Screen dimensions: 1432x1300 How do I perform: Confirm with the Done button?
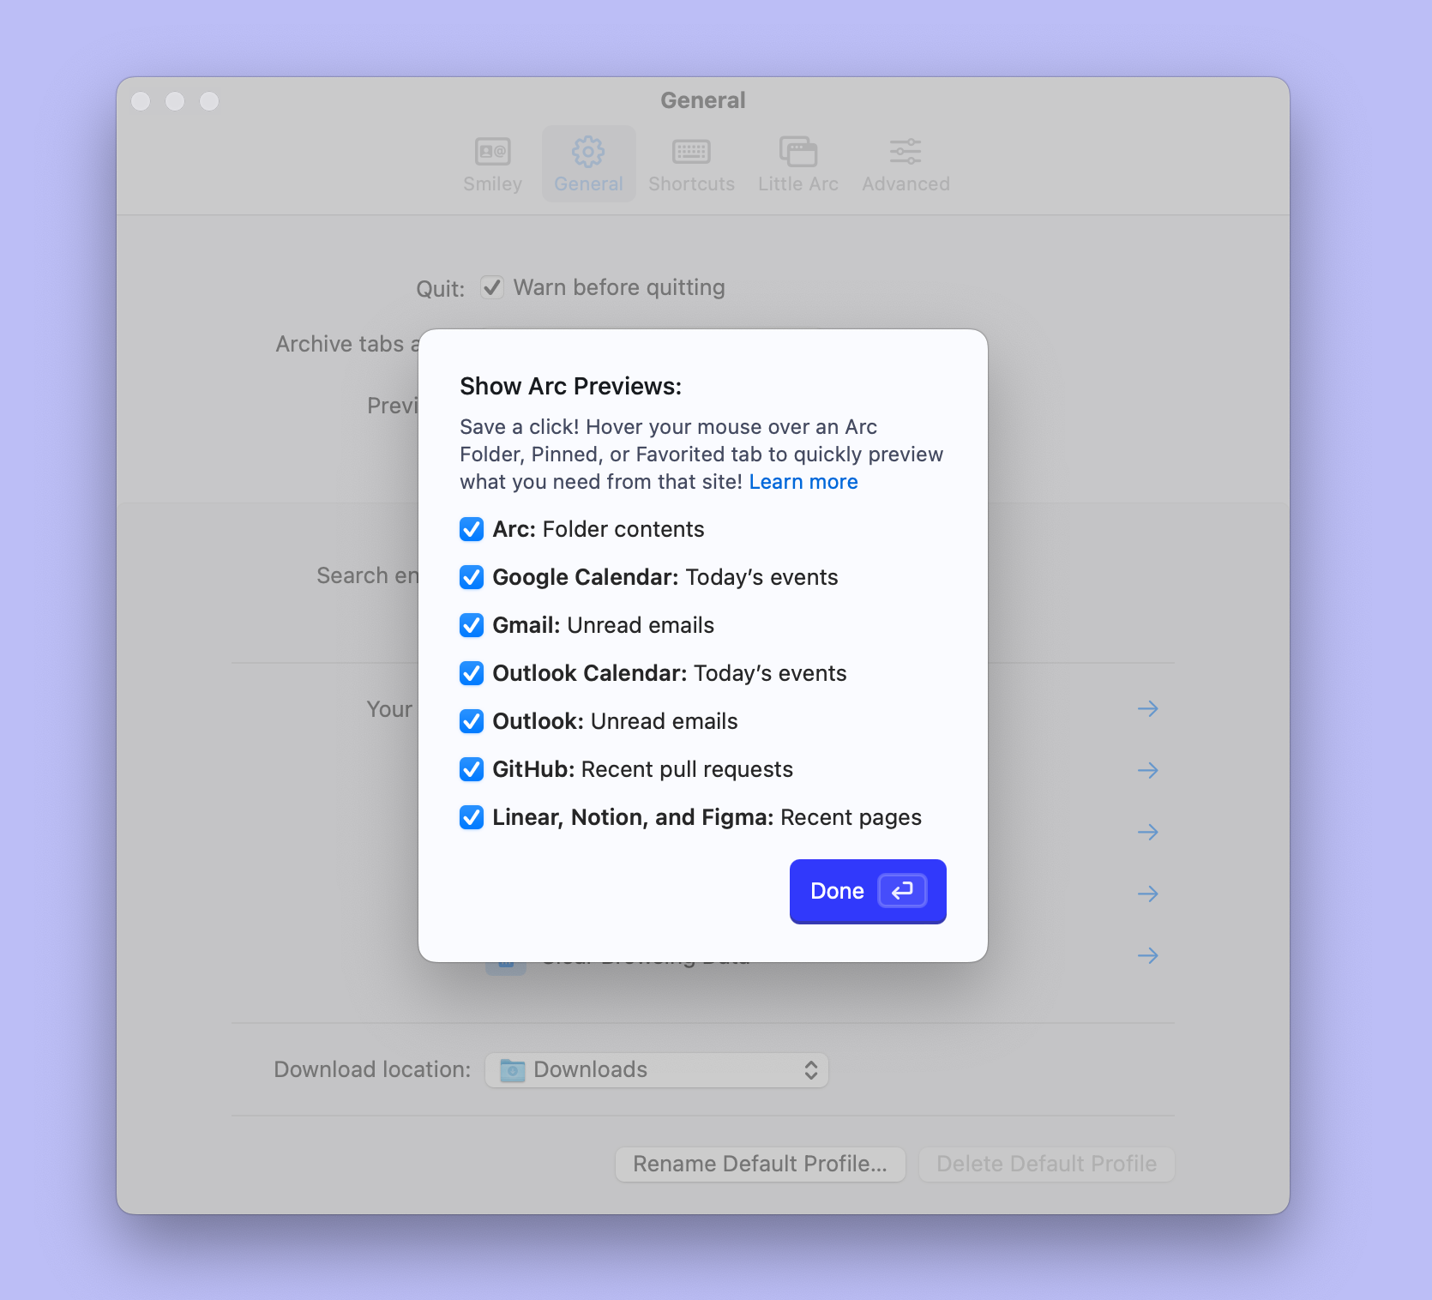[868, 891]
